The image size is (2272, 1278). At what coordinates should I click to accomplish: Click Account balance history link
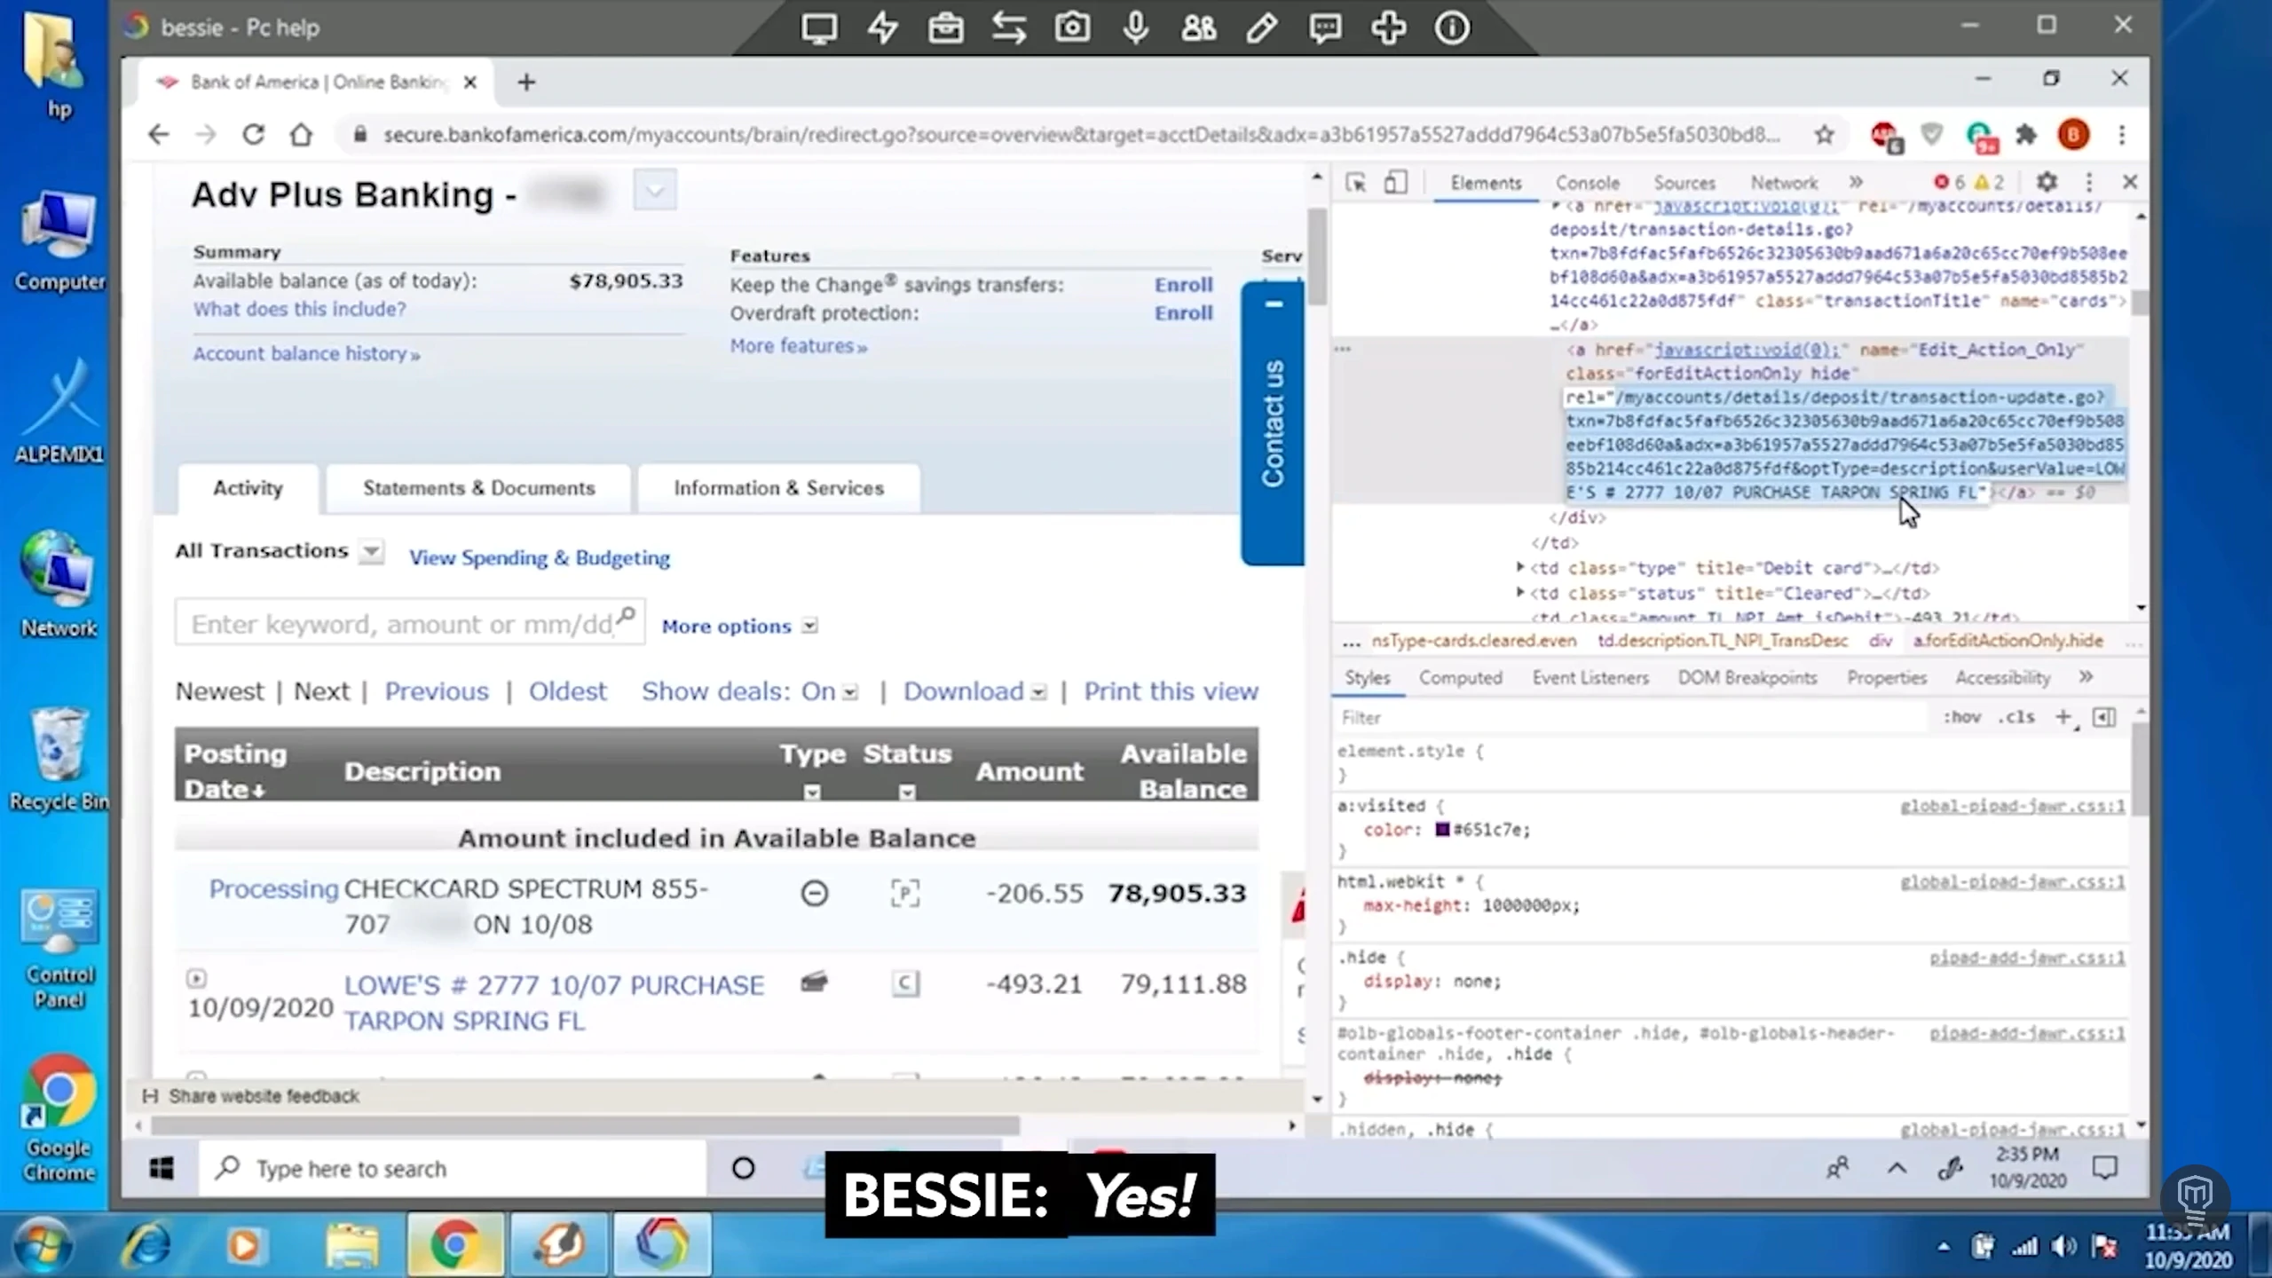tap(306, 353)
